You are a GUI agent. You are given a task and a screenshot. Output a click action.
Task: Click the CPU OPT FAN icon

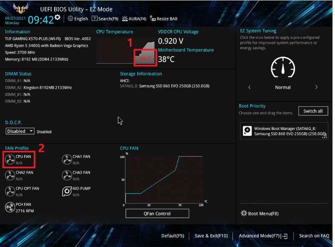point(10,191)
